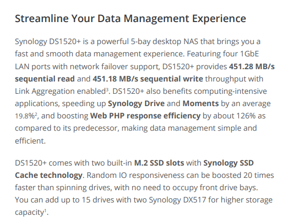Image resolution: width=290 pixels, height=224 pixels.
Task: Click the bold "Synology Drive" text
Action: [136, 104]
